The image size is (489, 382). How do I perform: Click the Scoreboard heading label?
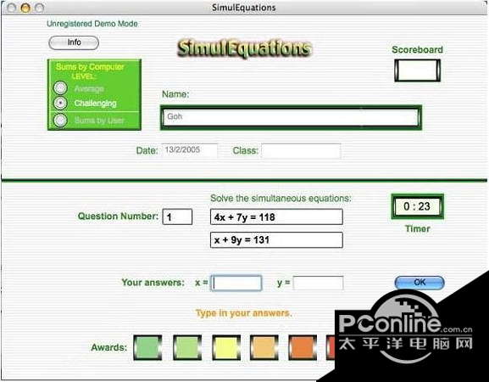tap(417, 50)
